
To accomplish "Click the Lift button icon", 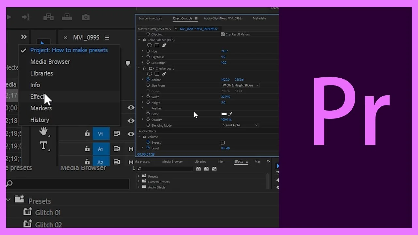I will 48,17.
